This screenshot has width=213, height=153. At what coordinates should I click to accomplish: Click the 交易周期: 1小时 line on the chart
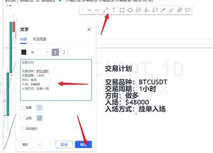pyautogui.click(x=131, y=89)
